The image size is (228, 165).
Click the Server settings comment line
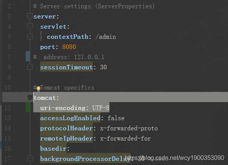point(94,6)
